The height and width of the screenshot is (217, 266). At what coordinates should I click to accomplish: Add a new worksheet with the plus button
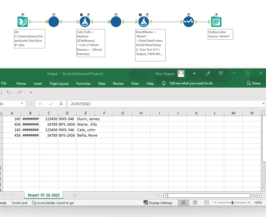pyautogui.click(x=75, y=195)
